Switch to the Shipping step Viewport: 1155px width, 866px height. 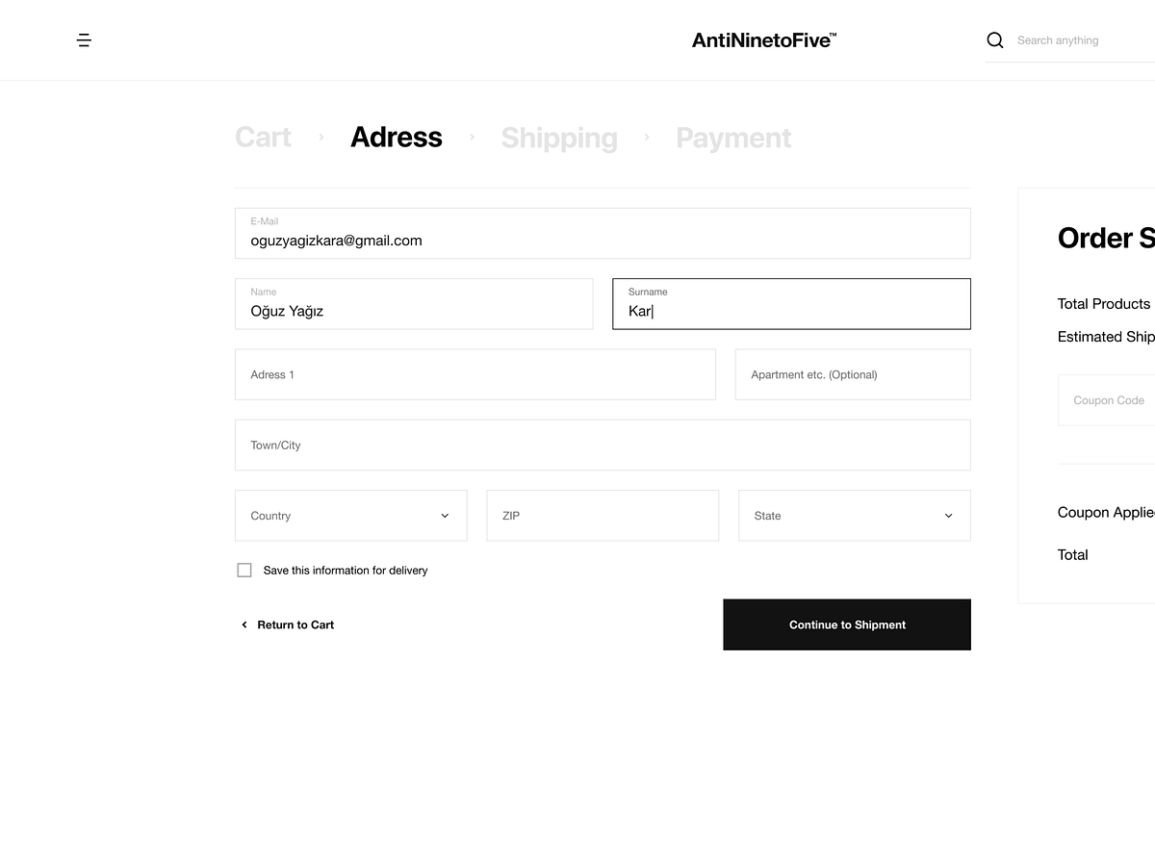558,138
